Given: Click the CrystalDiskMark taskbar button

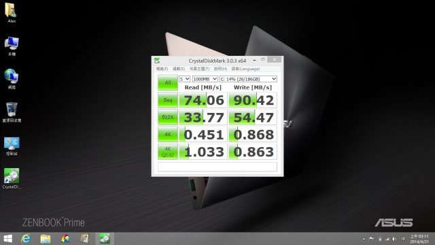Looking at the screenshot, I should [x=105, y=239].
